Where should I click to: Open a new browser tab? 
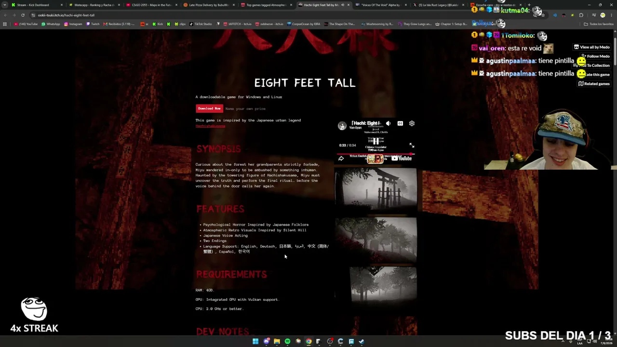point(529,5)
